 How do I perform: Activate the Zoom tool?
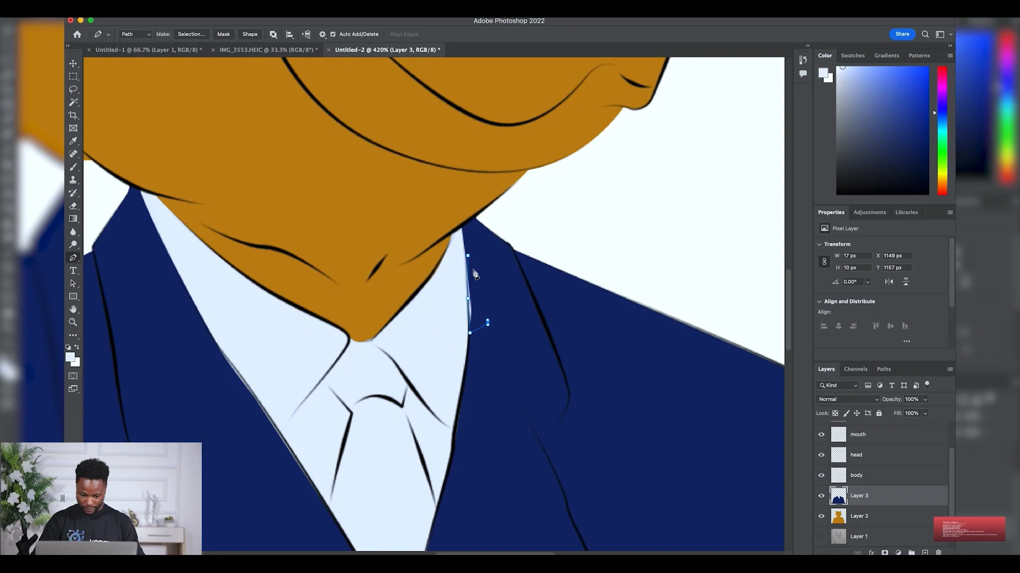tap(73, 322)
